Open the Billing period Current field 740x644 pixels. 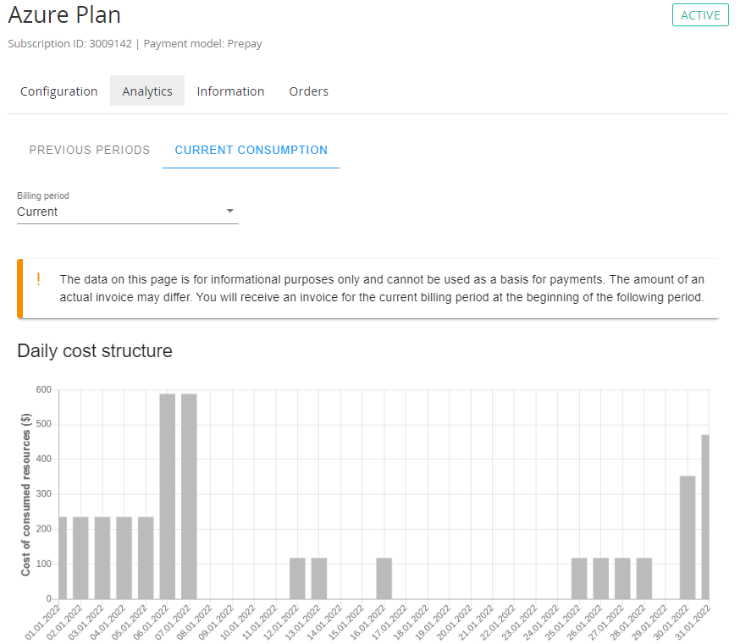click(x=119, y=212)
